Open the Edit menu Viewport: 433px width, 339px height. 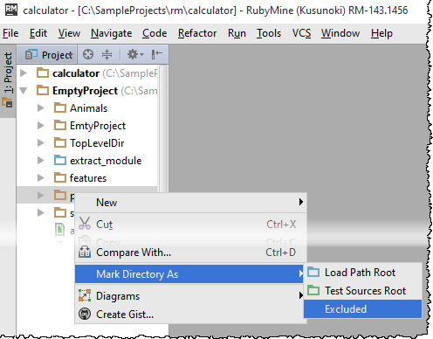tap(38, 33)
